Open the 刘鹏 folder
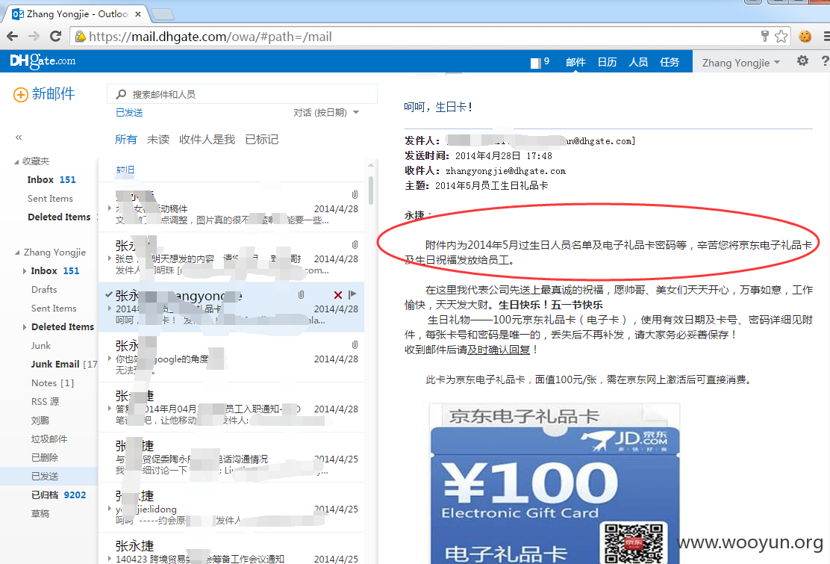The width and height of the screenshot is (830, 564). coord(40,421)
